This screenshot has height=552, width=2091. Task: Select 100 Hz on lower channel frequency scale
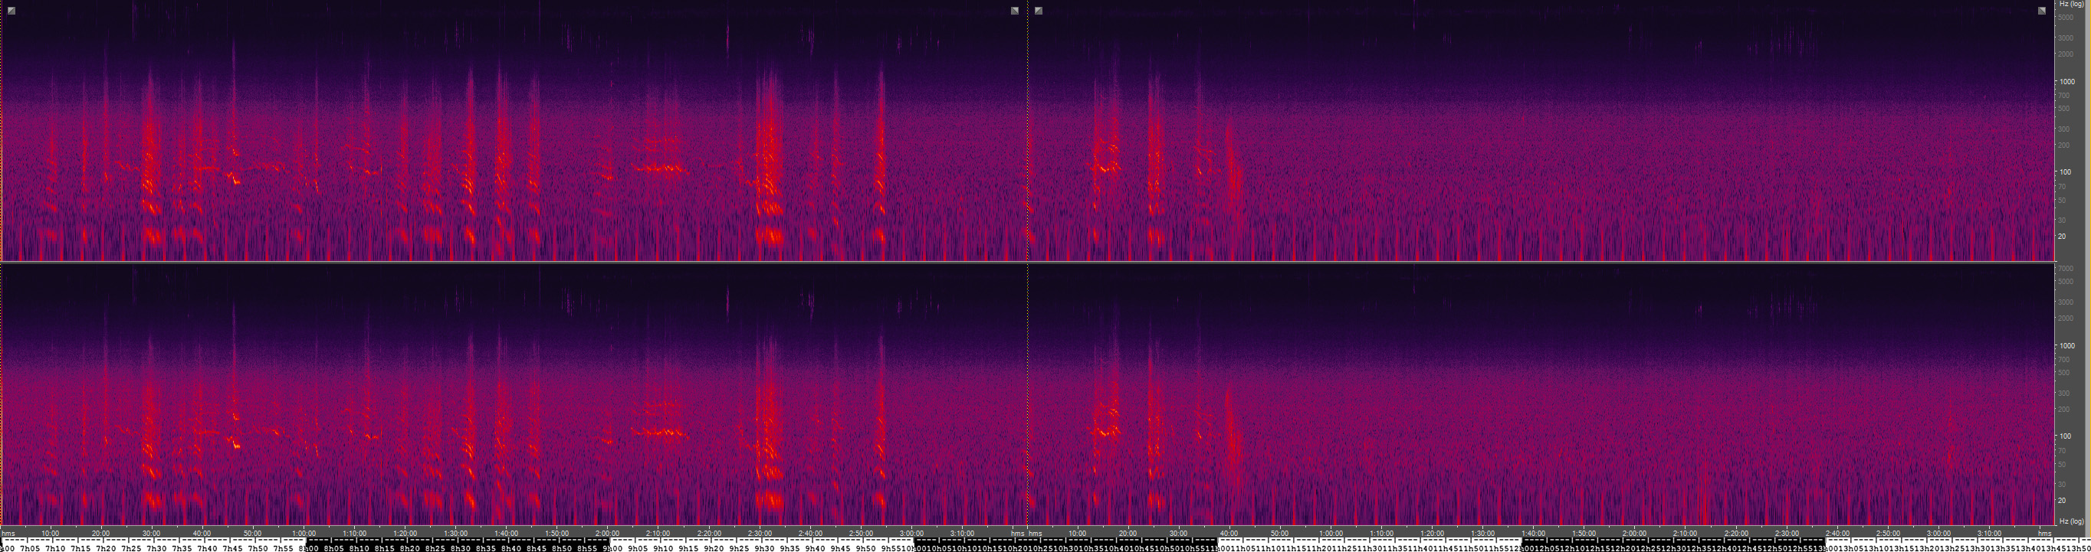point(2066,436)
